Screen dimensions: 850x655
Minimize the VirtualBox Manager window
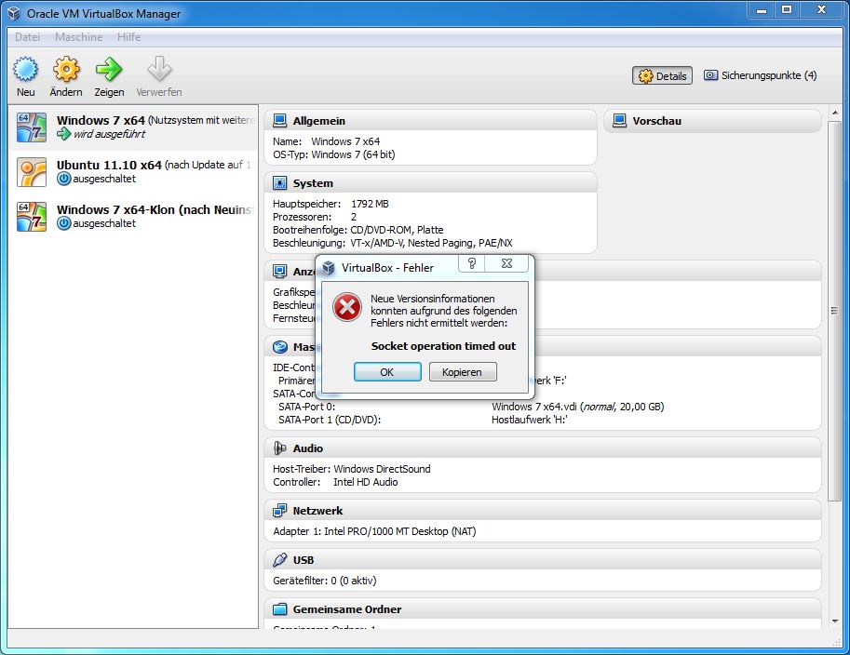(762, 10)
